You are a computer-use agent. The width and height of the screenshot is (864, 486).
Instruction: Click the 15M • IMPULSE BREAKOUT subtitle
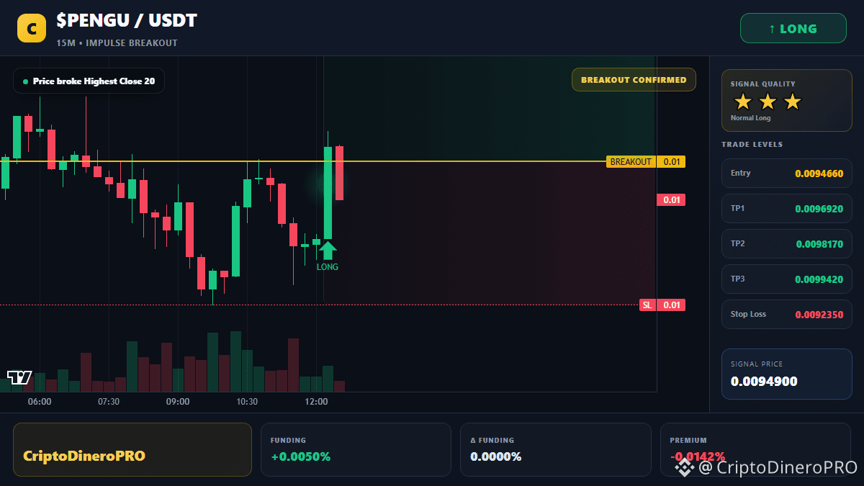point(117,43)
